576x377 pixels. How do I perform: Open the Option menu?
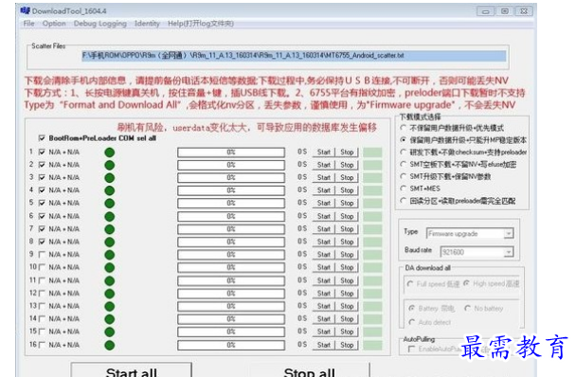click(54, 24)
